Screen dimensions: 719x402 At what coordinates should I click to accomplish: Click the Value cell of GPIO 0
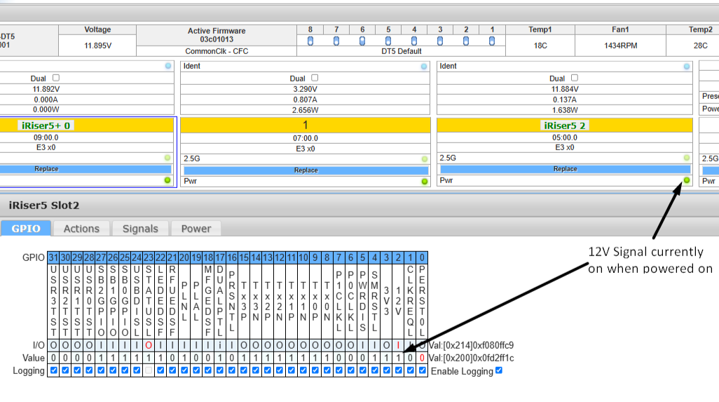(x=423, y=358)
